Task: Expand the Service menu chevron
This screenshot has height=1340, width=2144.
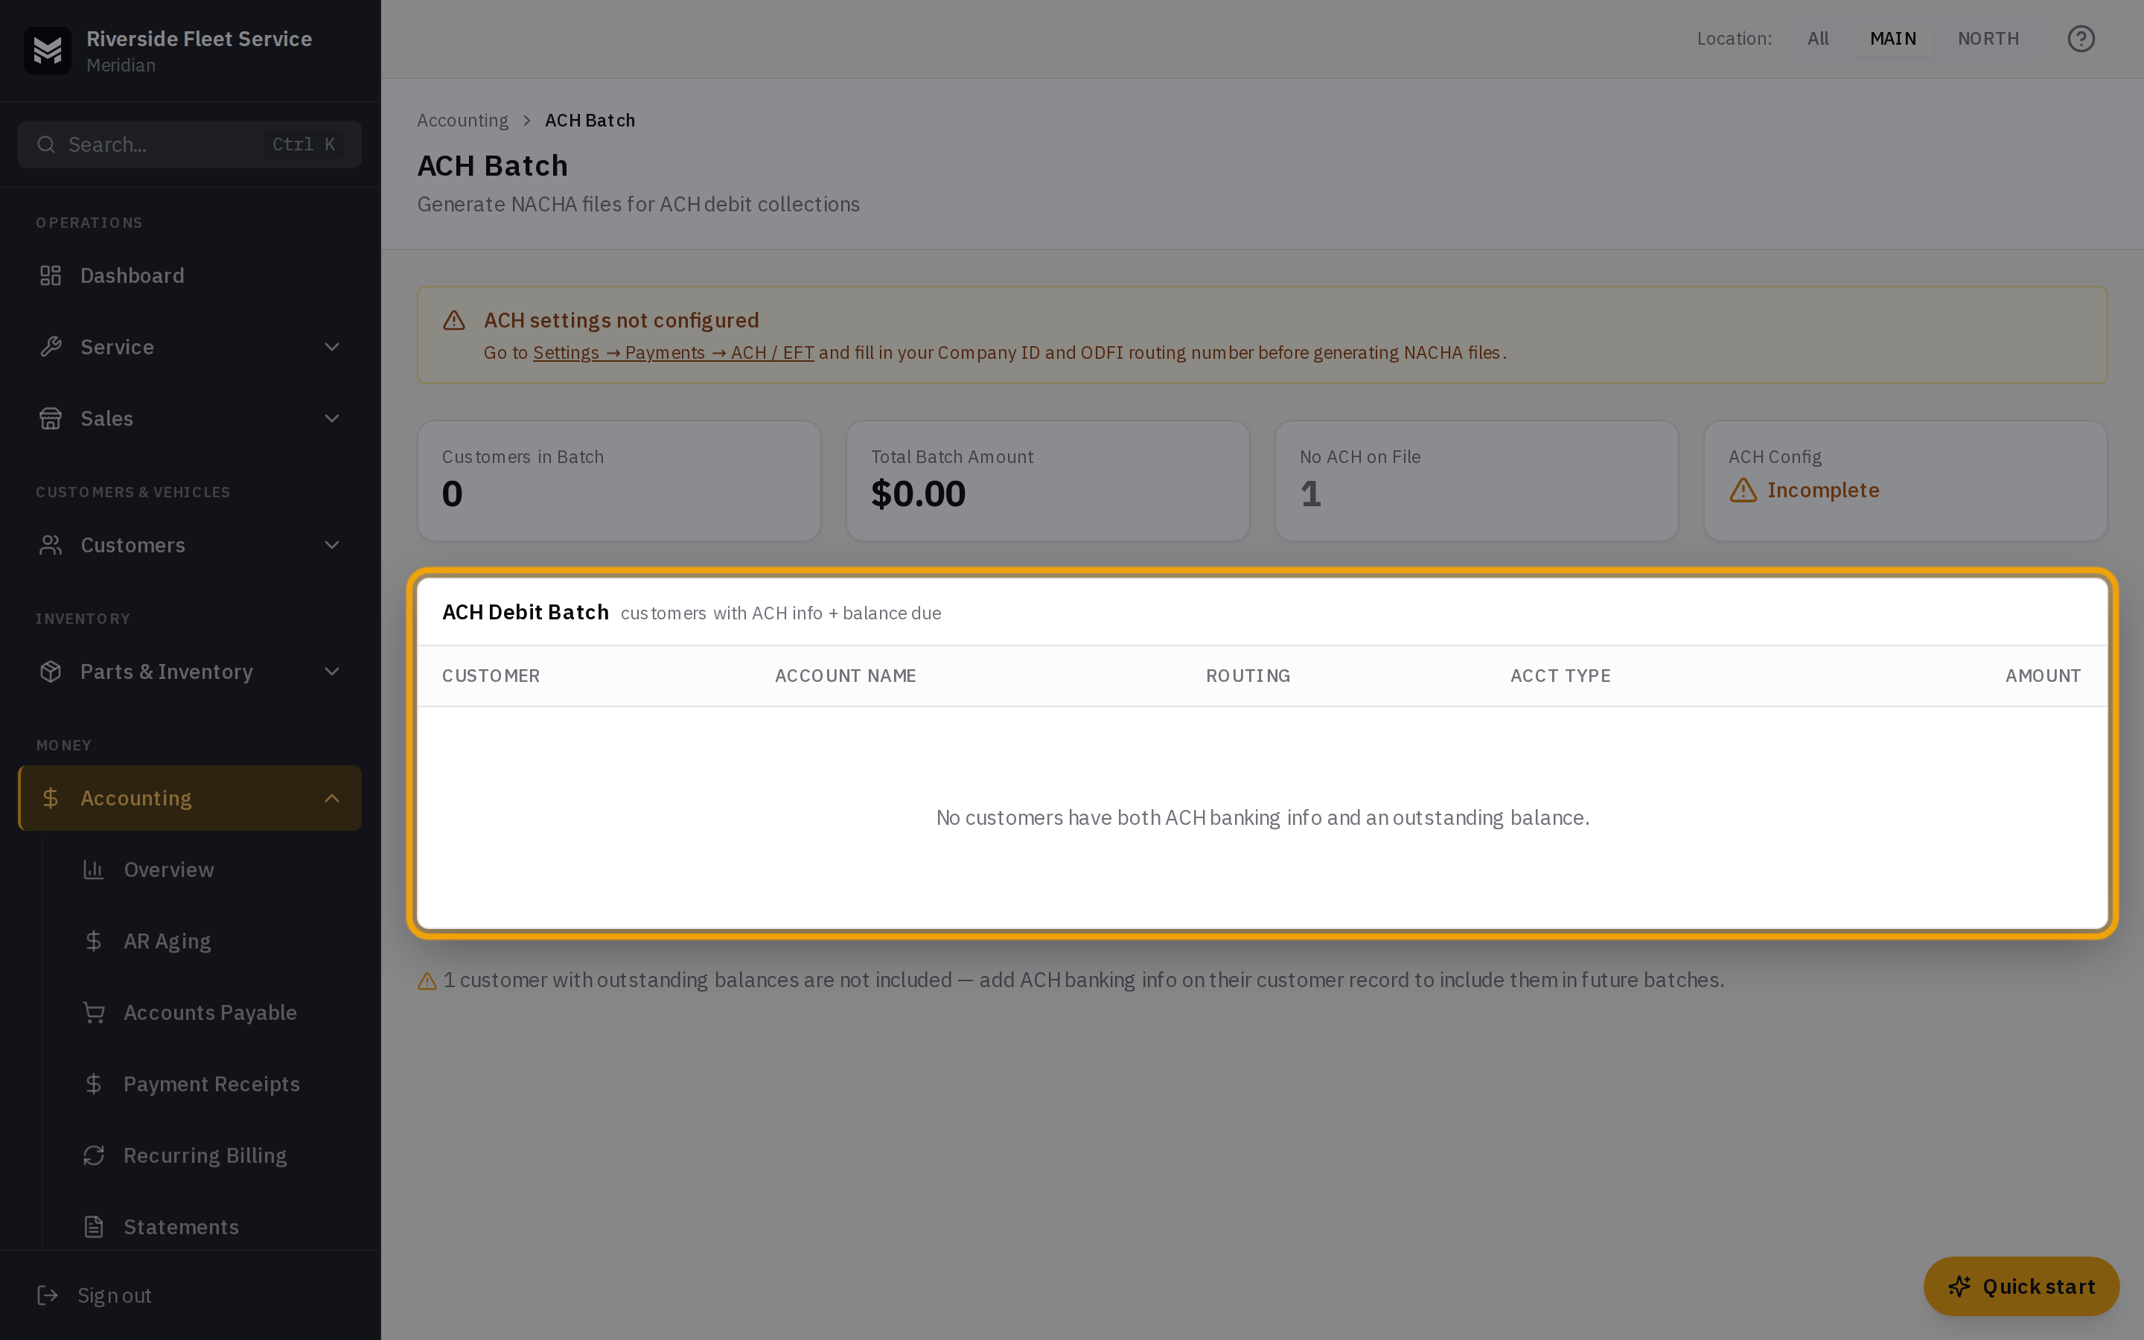Action: pos(332,346)
